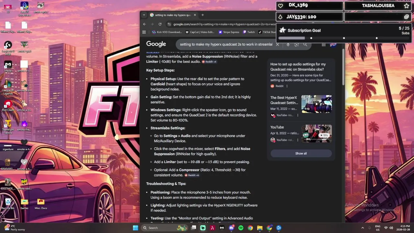
Task: Click the TASHALOUISEA overlay star icon
Action: 406,6
